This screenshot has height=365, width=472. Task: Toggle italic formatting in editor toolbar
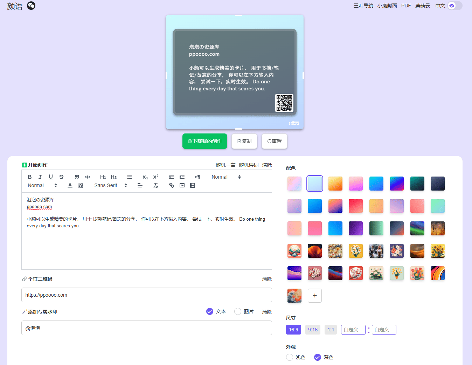tap(40, 177)
